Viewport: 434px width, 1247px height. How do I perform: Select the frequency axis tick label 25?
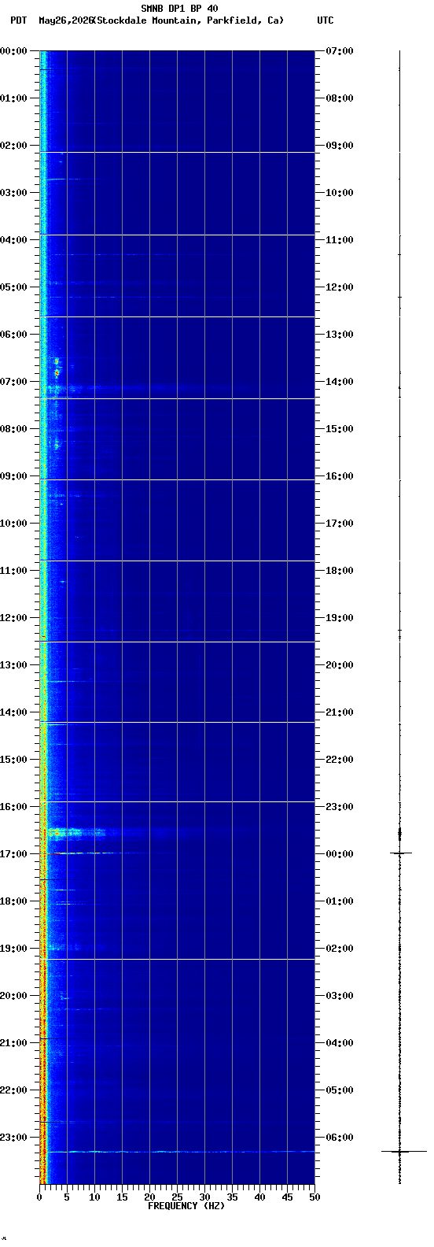(177, 1197)
